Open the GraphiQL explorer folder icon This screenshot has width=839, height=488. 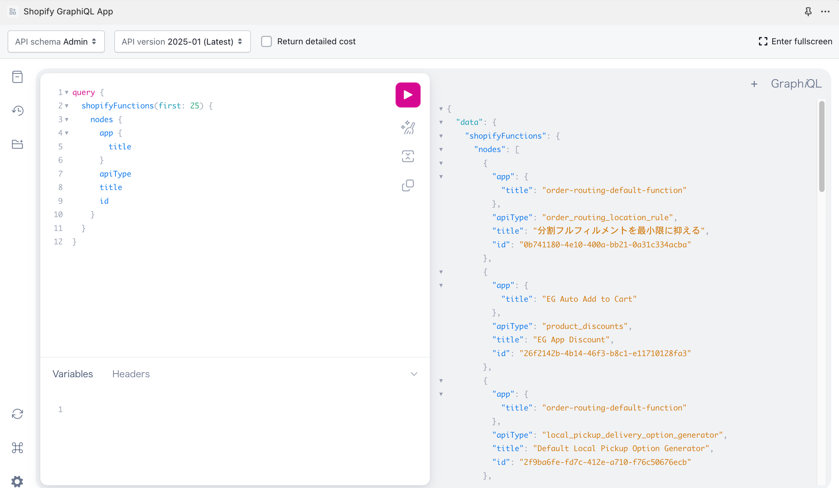tap(17, 144)
